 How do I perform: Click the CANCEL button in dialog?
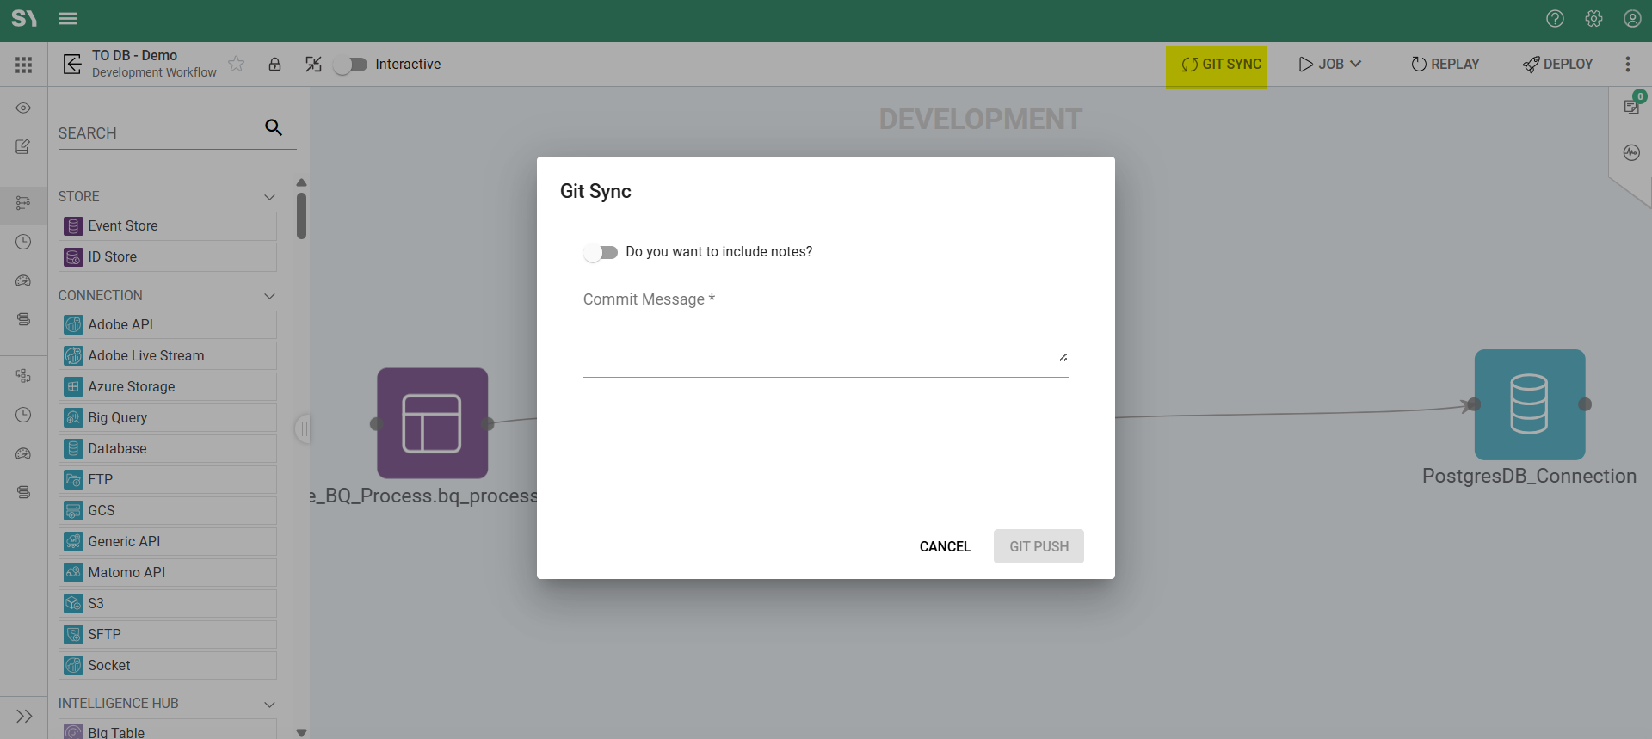click(x=945, y=546)
